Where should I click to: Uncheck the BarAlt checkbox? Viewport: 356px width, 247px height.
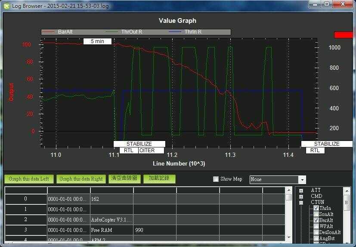(x=316, y=220)
